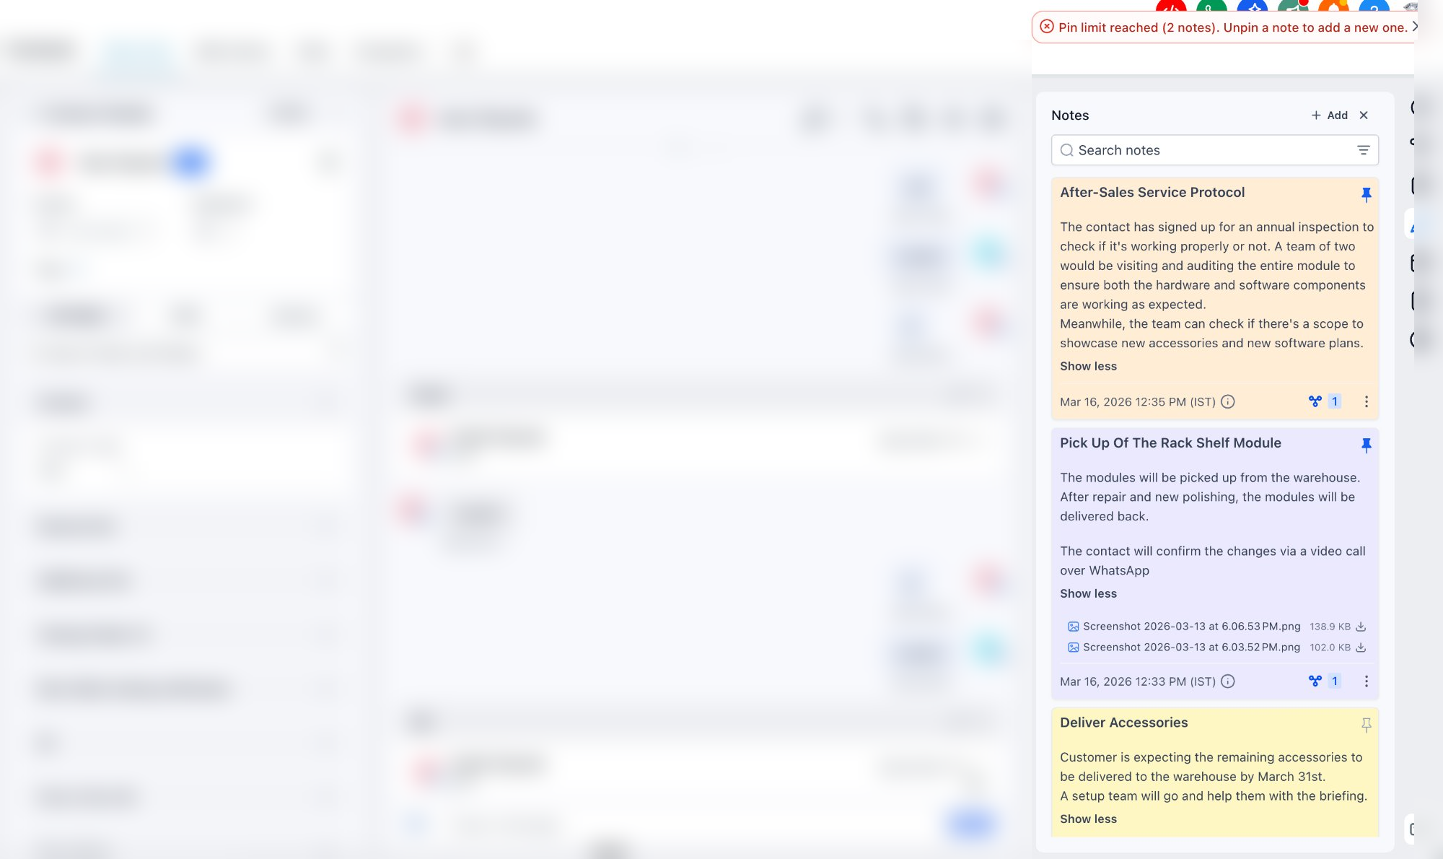Focus the Search notes field
Screen dimensions: 1443x859
pyautogui.click(x=1205, y=150)
